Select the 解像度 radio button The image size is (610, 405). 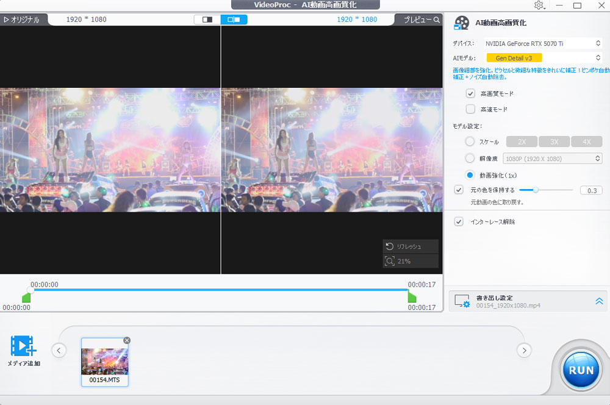coord(470,159)
